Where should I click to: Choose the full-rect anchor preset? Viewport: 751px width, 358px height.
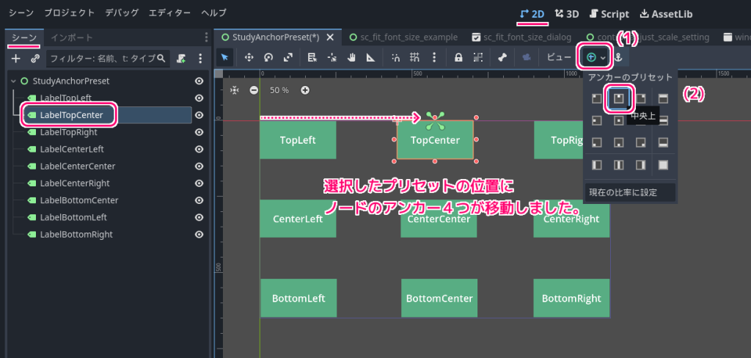coord(663,165)
